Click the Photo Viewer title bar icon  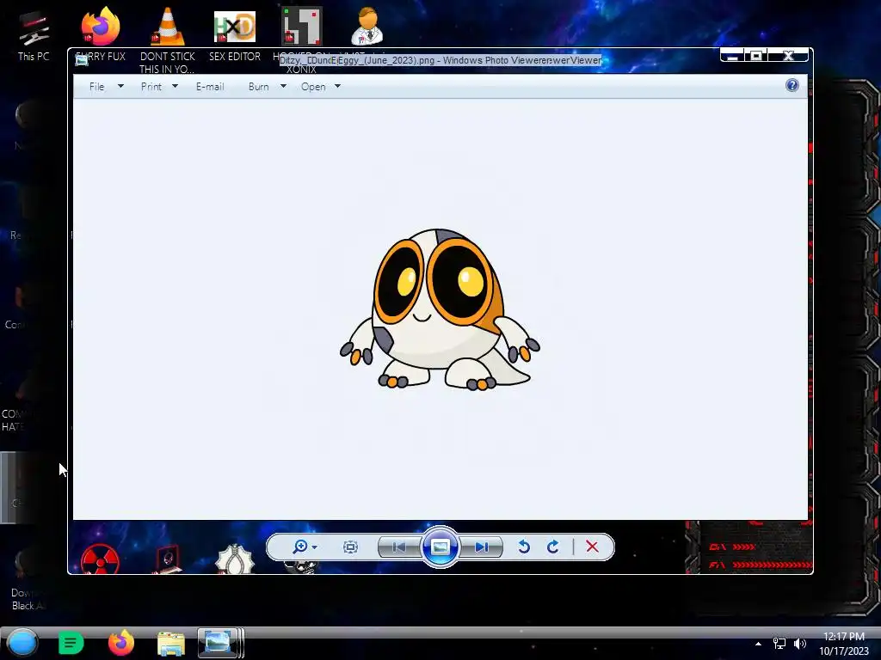82,60
